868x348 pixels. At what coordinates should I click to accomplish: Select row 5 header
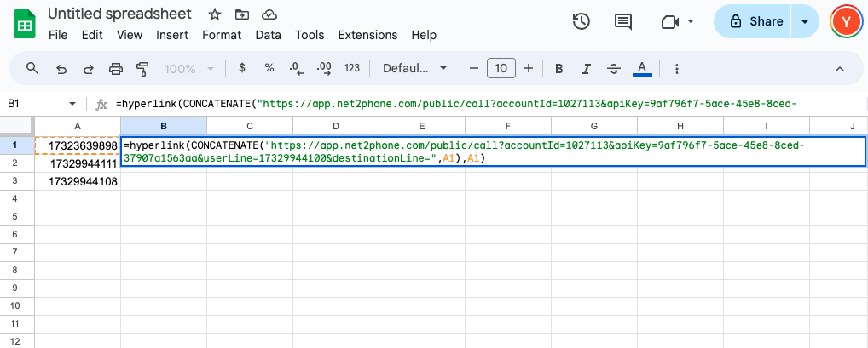[x=15, y=217]
